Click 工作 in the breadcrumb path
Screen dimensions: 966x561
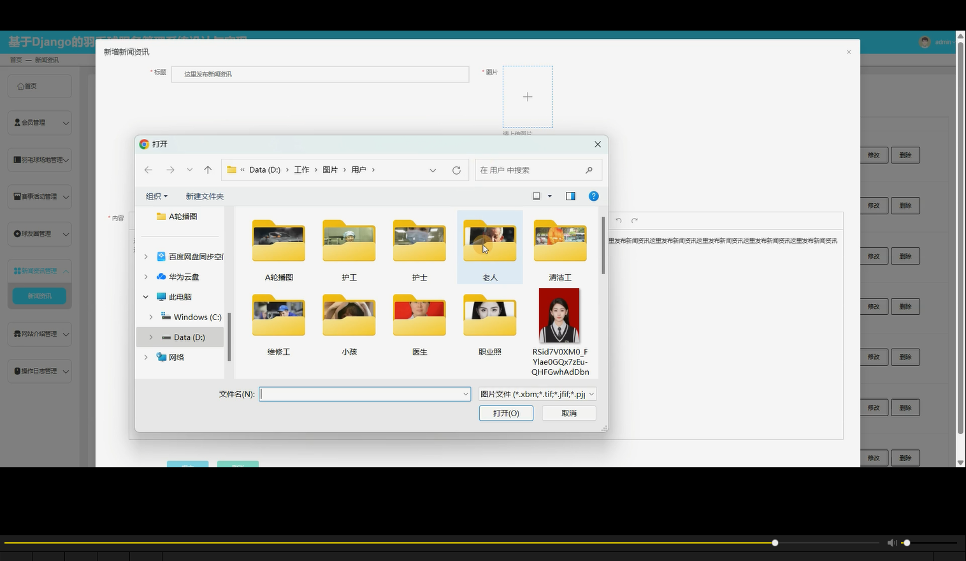(301, 170)
